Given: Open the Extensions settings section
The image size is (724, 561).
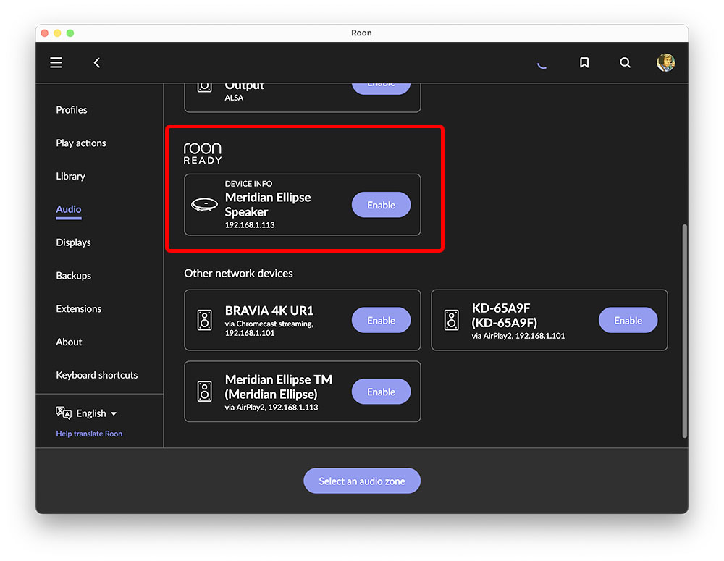Looking at the screenshot, I should [79, 308].
